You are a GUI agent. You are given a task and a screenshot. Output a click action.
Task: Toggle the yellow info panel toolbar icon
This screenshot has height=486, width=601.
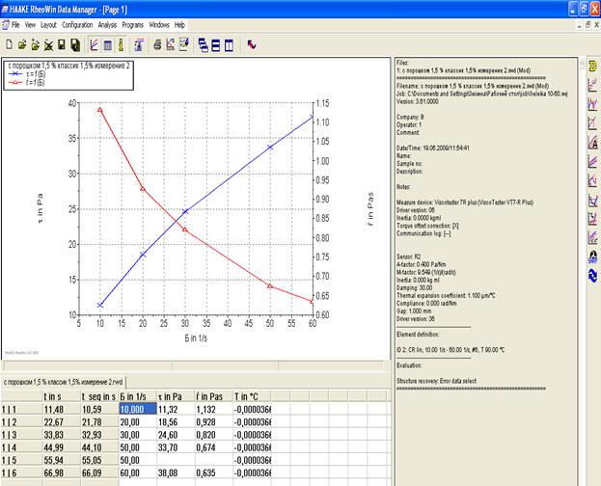(x=122, y=45)
